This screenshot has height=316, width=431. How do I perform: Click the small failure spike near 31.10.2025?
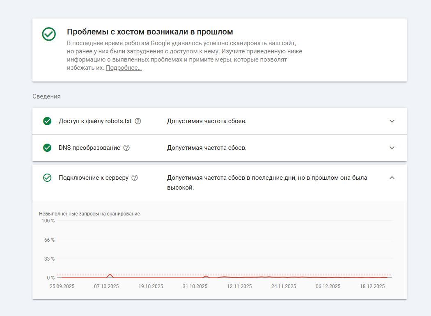[x=206, y=277]
